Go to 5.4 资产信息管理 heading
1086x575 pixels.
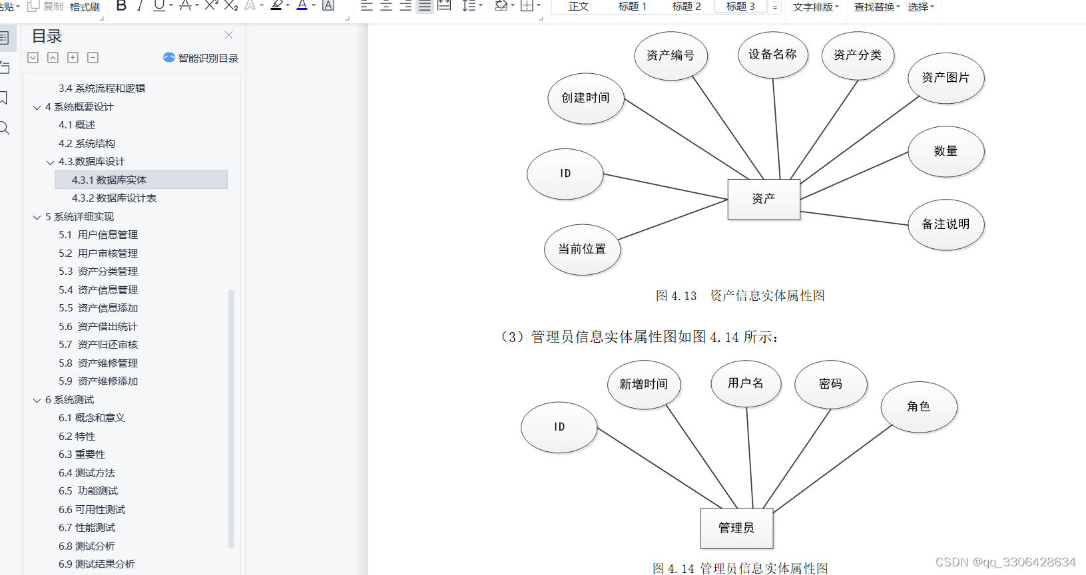98,290
